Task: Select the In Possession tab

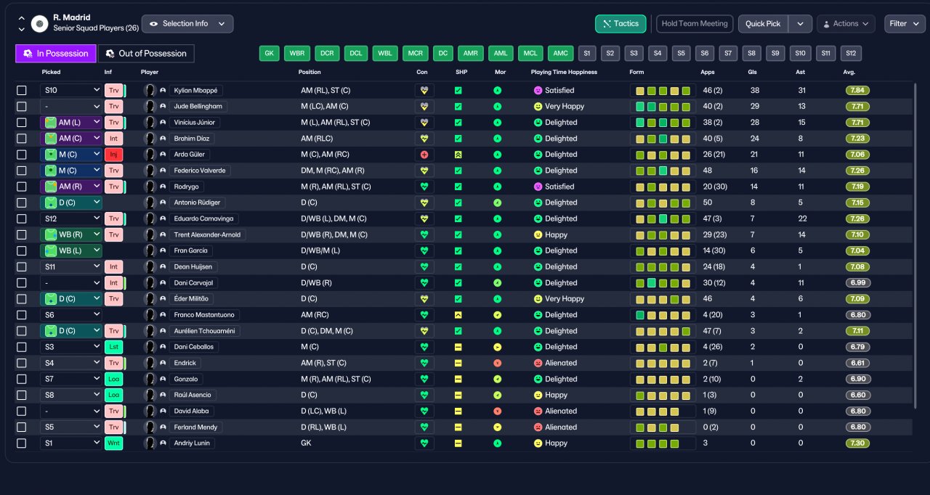Action: click(55, 54)
